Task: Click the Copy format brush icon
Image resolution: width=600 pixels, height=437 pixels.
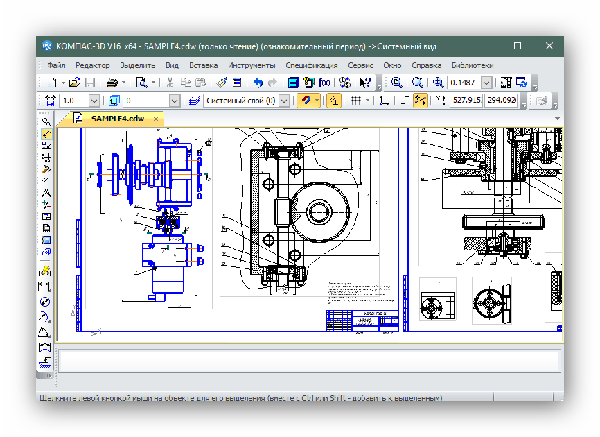Action: 222,83
